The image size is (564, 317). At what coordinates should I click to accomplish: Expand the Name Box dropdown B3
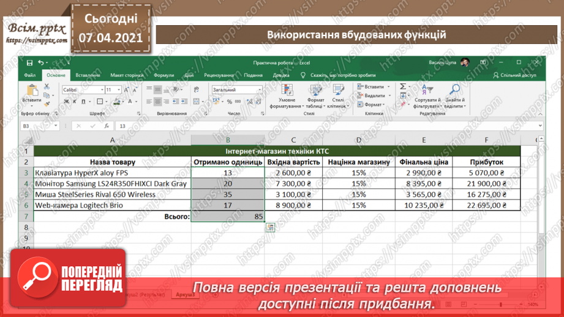(x=56, y=126)
